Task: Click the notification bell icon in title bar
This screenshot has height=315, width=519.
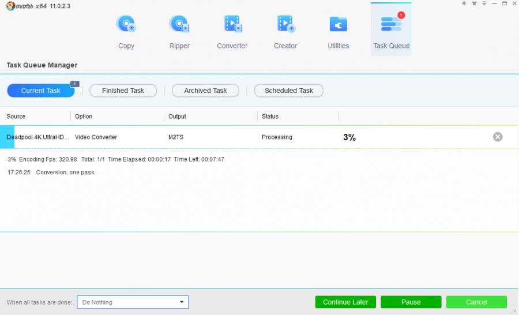Action: coord(464,3)
